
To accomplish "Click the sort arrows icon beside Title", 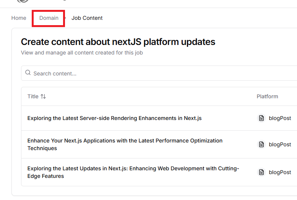I will 43,96.
